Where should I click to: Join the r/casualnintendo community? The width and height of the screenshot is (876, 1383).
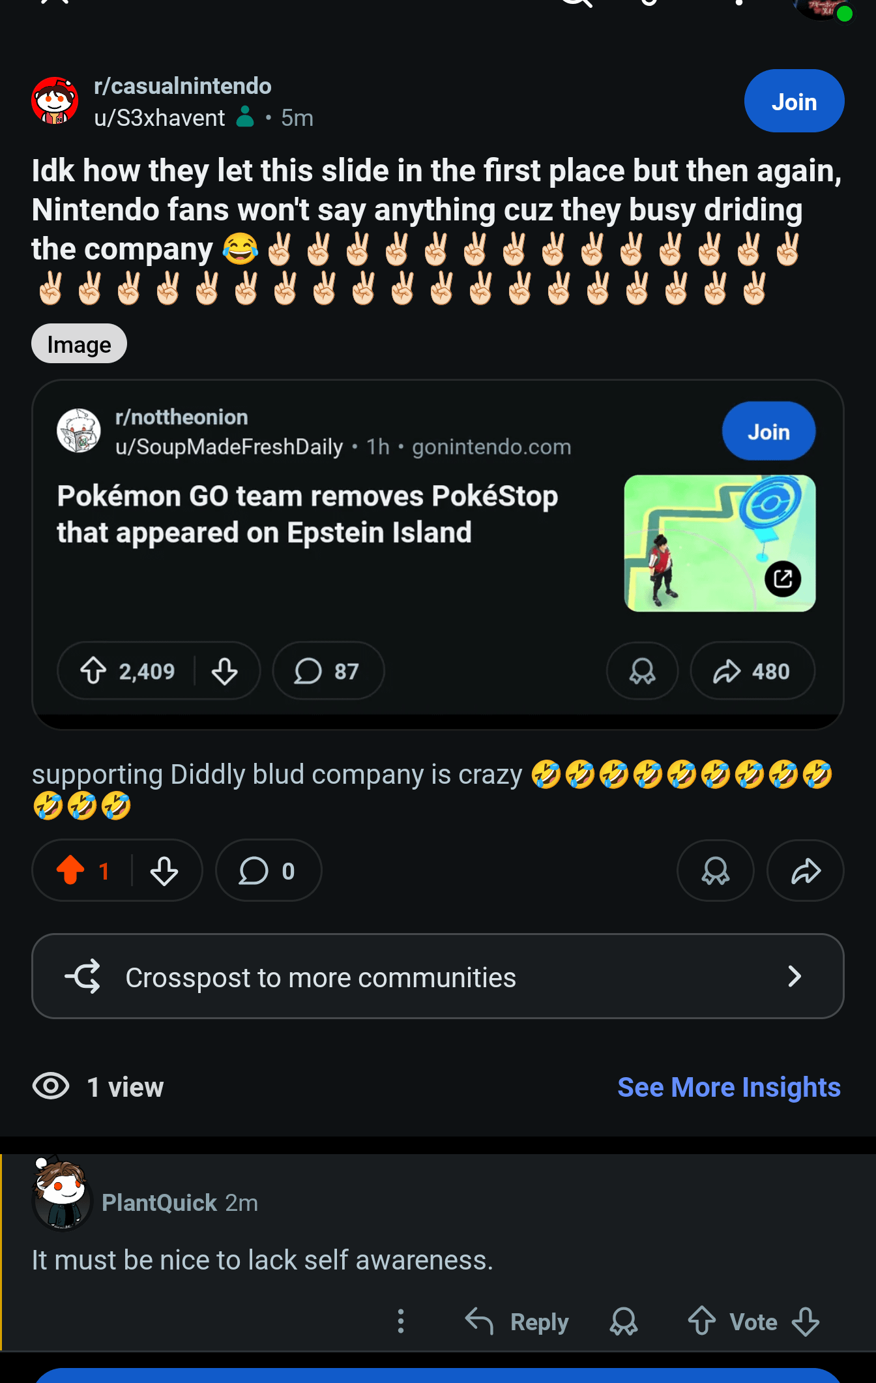pyautogui.click(x=794, y=102)
